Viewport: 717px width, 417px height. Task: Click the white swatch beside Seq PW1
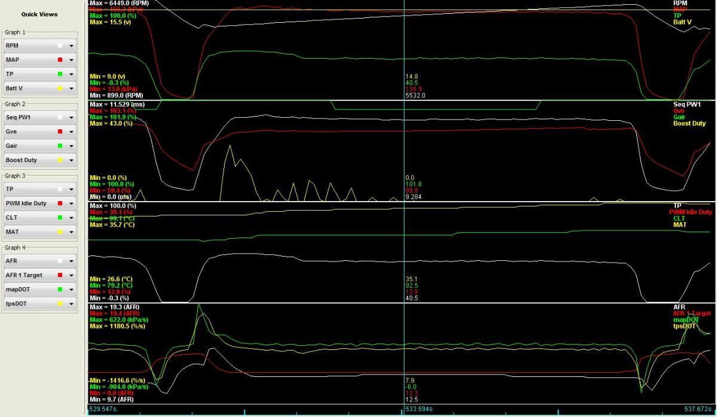pos(60,117)
